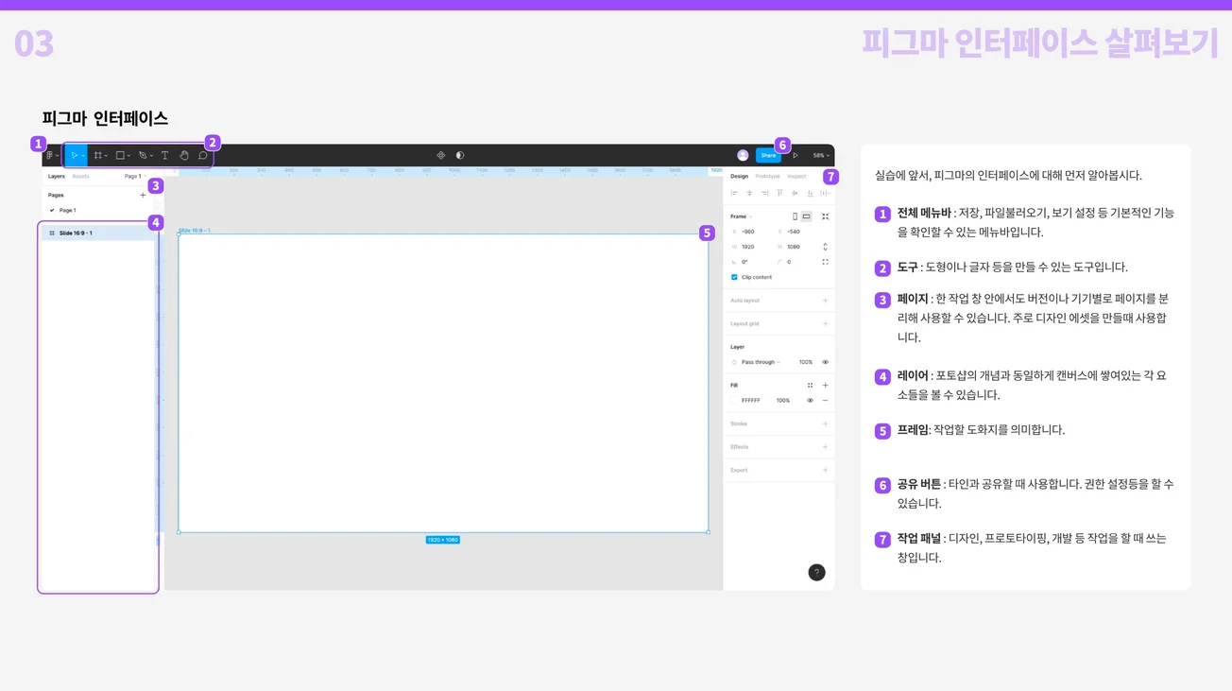Open shape tools dropdown arrow
Screen dimensions: 1232x691
pyautogui.click(x=128, y=156)
